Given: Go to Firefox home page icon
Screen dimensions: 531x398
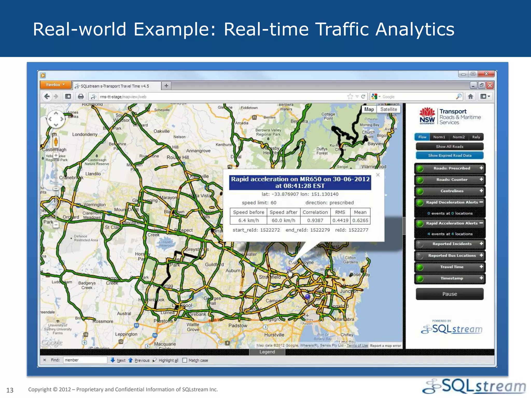Looking at the screenshot, I should click(470, 97).
